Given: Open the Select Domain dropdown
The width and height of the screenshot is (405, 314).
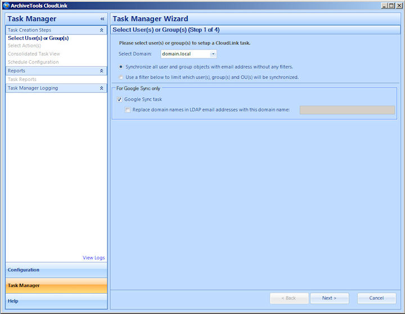Looking at the screenshot, I should pos(213,54).
